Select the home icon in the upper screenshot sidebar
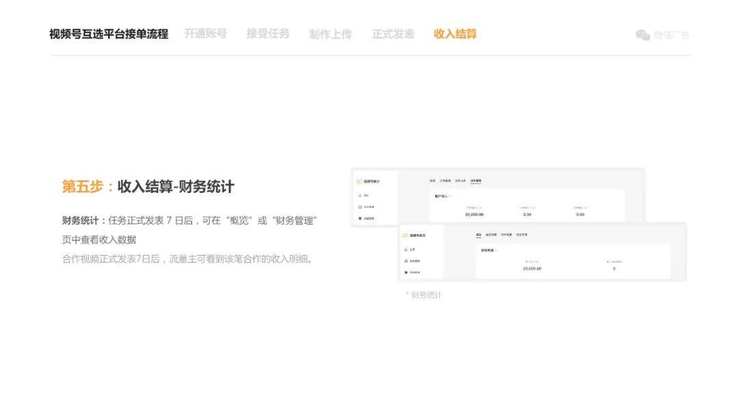 click(360, 195)
